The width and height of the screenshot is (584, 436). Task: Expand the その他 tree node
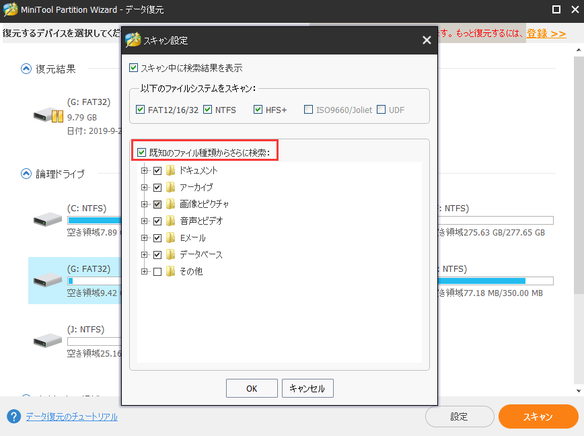coord(144,271)
